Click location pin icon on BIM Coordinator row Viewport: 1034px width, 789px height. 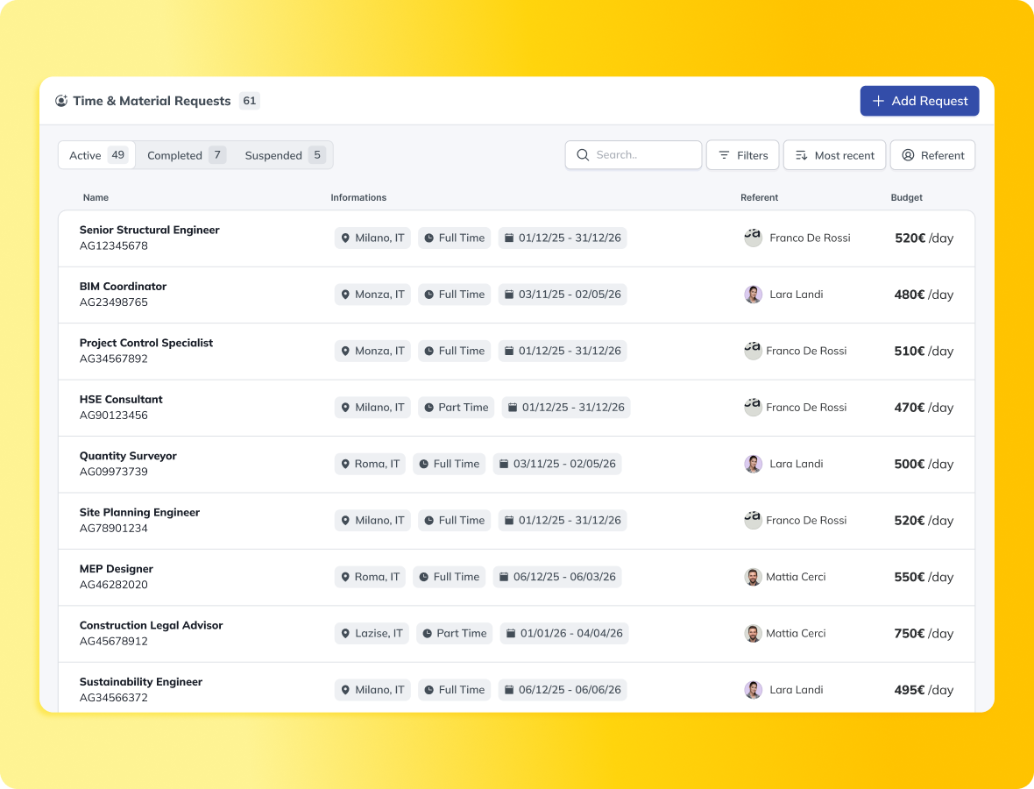pos(345,295)
